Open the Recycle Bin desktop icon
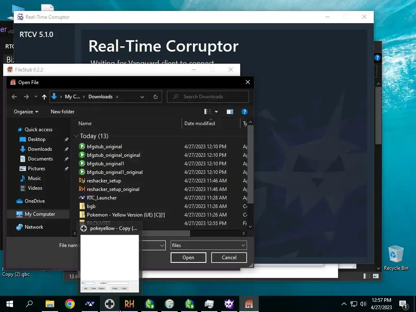The height and width of the screenshot is (312, 416). coord(396,258)
